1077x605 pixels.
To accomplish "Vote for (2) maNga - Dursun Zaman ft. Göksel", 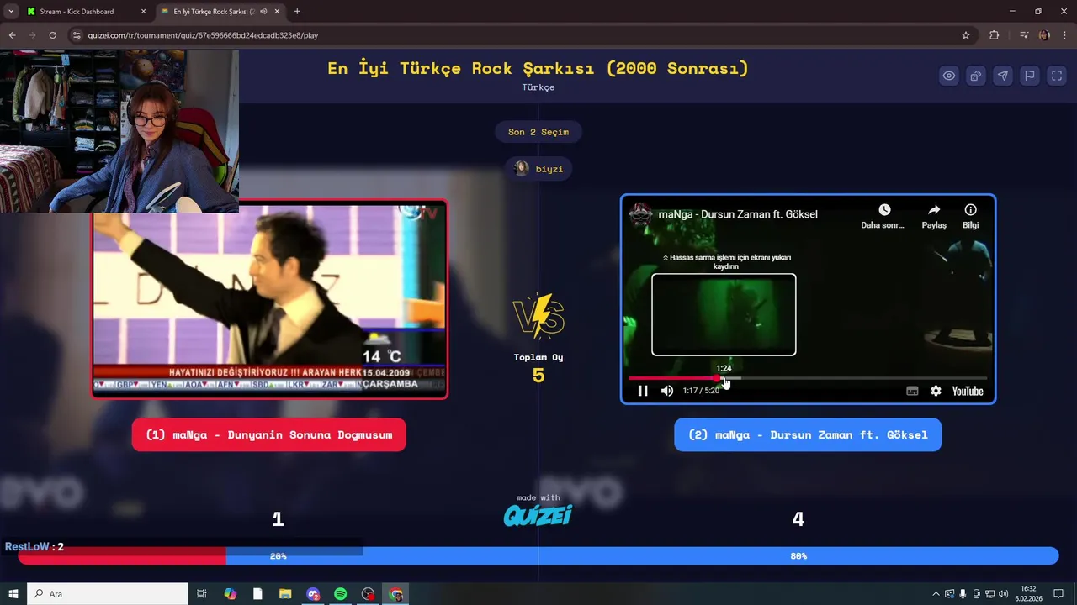I will coord(808,434).
